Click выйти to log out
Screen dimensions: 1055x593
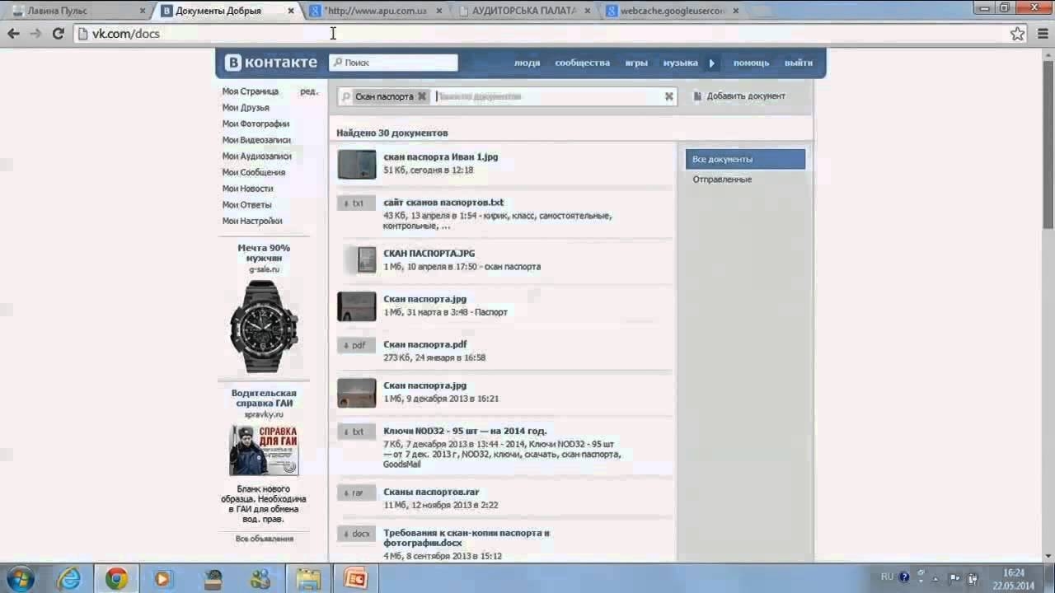tap(799, 63)
